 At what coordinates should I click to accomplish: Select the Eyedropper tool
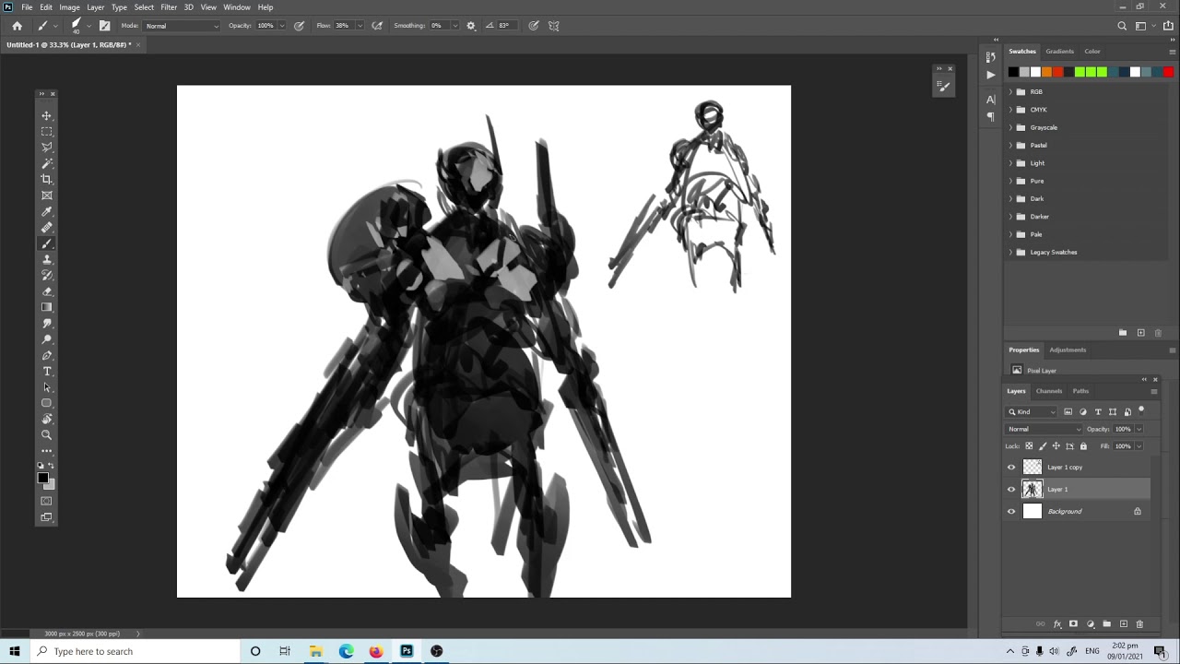tap(47, 211)
